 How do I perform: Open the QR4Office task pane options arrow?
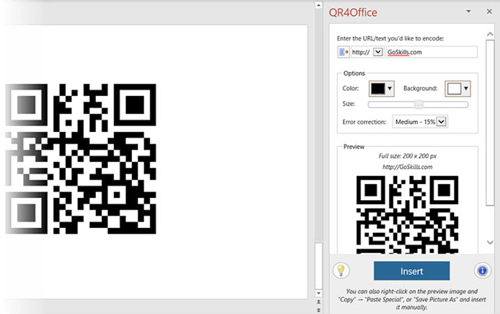click(x=469, y=12)
